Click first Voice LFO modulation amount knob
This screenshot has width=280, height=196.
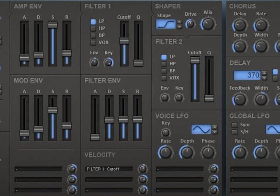click(213, 169)
